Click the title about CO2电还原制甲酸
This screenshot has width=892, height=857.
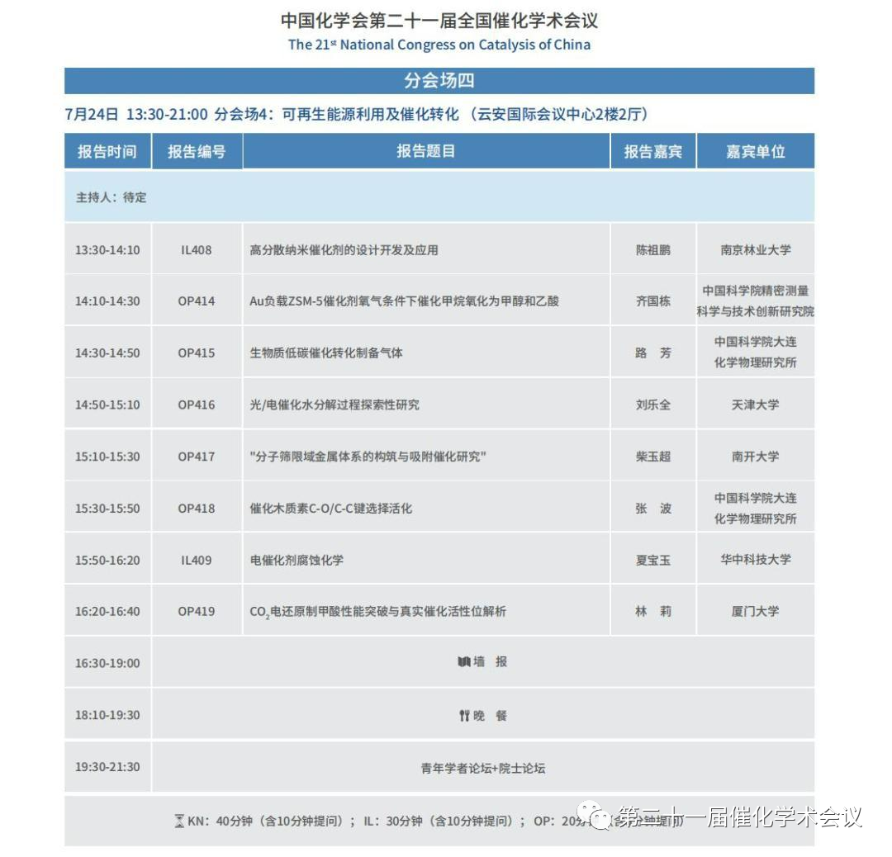[377, 612]
